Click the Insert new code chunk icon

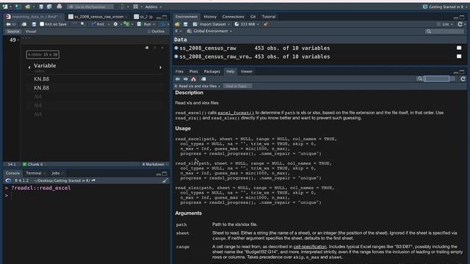click(126, 24)
